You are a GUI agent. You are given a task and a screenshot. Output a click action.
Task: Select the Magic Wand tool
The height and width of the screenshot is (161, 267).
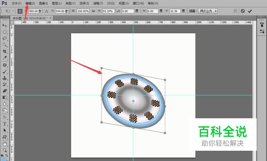[5, 45]
